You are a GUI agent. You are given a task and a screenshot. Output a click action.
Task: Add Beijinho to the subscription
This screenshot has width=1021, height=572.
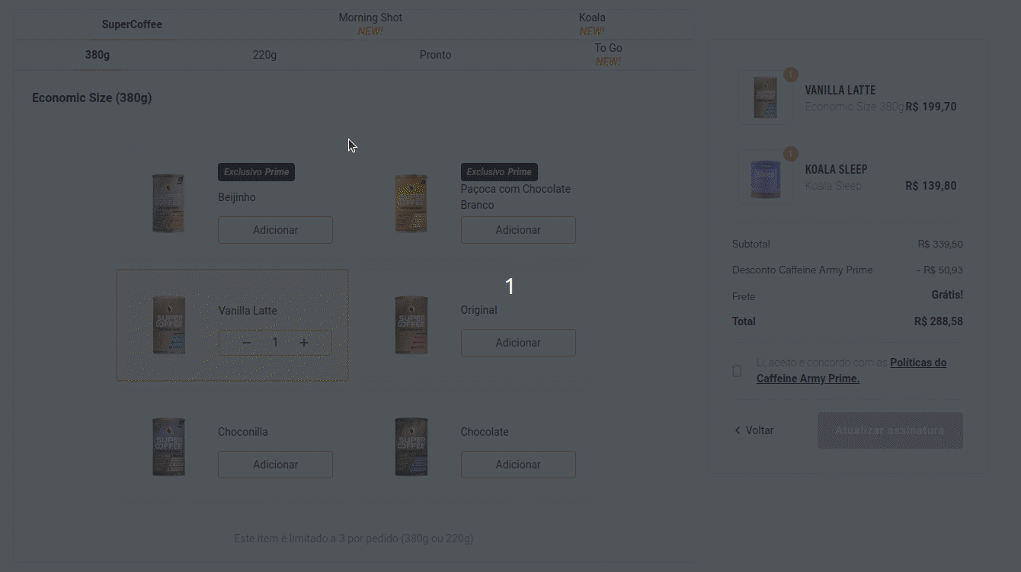(x=275, y=230)
